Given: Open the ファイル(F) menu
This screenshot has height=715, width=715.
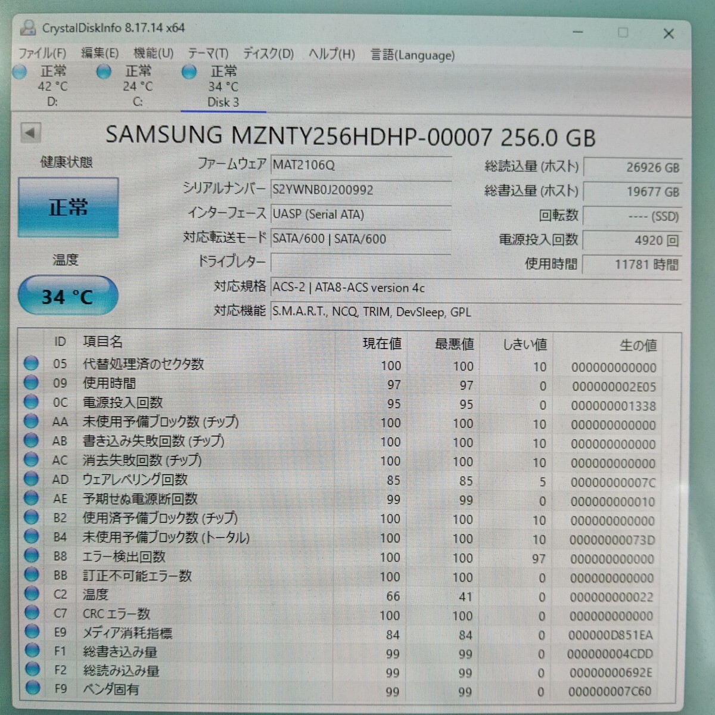Looking at the screenshot, I should tap(42, 54).
